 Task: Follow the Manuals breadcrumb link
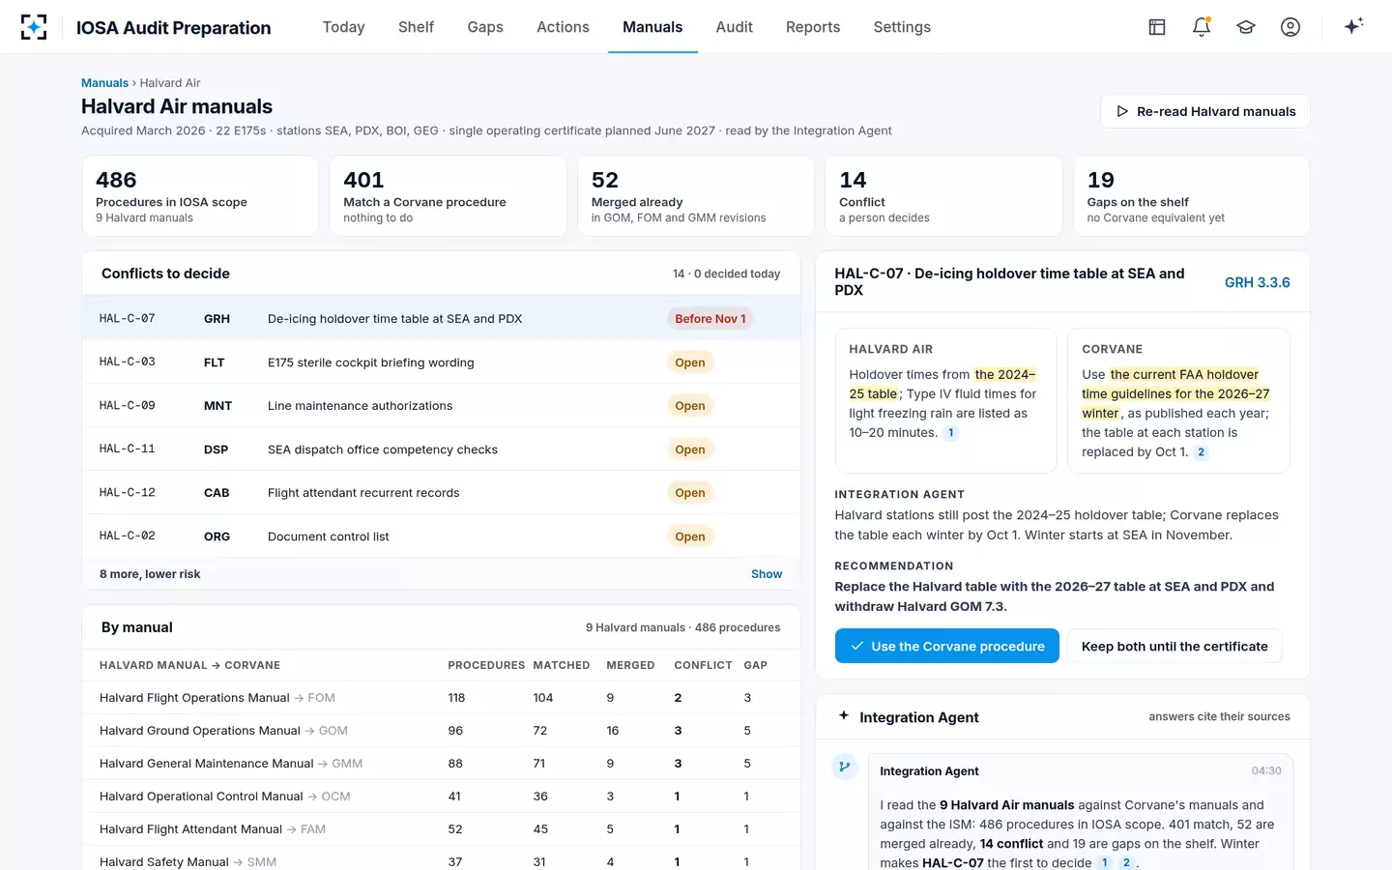(x=104, y=83)
